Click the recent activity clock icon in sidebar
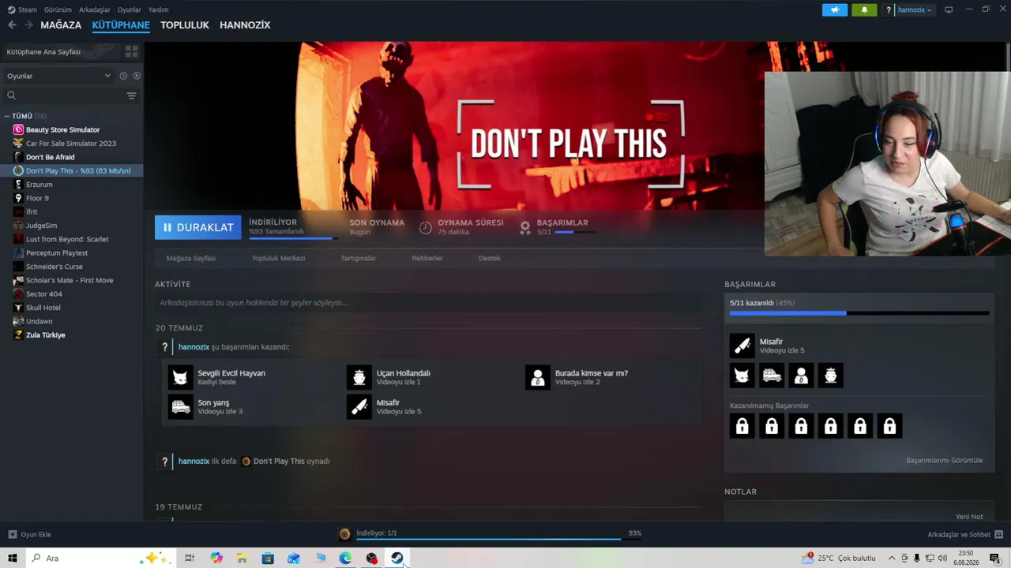The image size is (1011, 568). click(x=123, y=76)
